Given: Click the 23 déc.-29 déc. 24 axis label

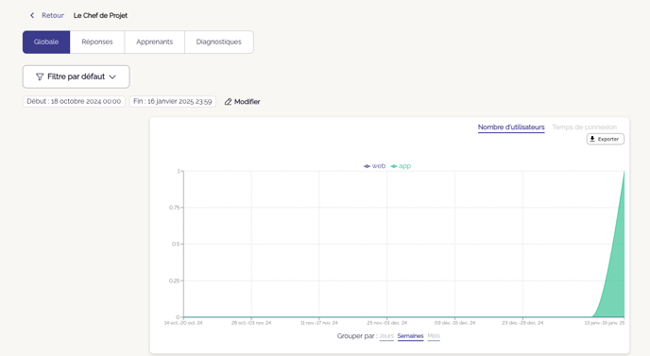Looking at the screenshot, I should coord(522,323).
